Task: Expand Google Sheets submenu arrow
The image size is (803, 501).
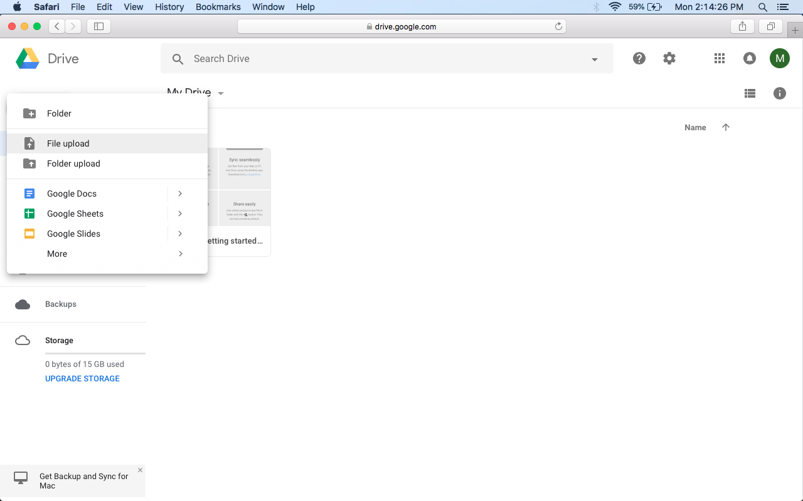Action: [x=180, y=214]
